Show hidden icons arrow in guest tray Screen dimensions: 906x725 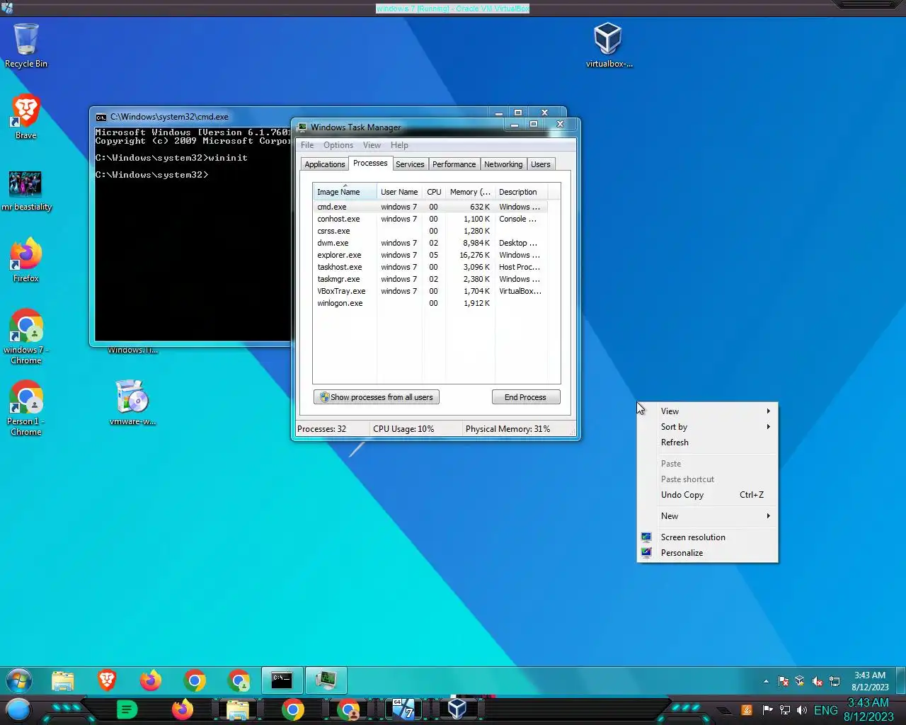tap(766, 681)
